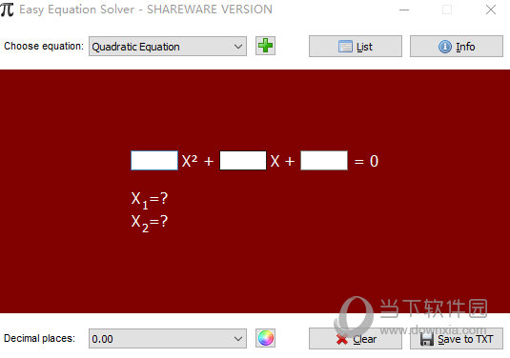The height and width of the screenshot is (358, 510).
Task: Click the X coefficient input field
Action: tap(243, 161)
